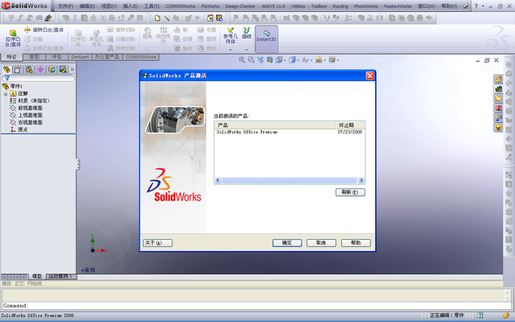The height and width of the screenshot is (322, 515).
Task: Click the Previous View icon
Action: click(261, 60)
